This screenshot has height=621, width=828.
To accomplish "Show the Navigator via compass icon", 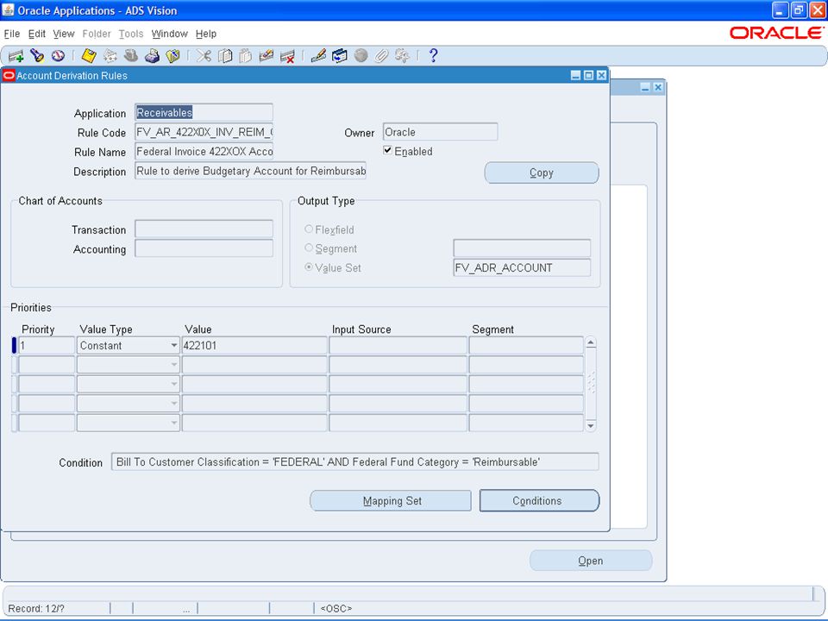I will tap(58, 55).
